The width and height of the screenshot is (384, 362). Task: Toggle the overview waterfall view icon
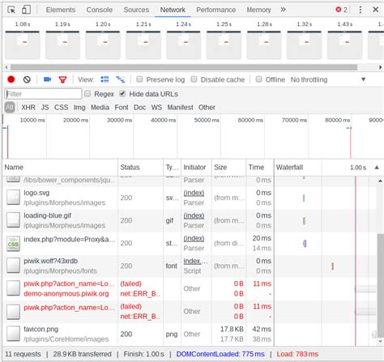click(x=121, y=79)
